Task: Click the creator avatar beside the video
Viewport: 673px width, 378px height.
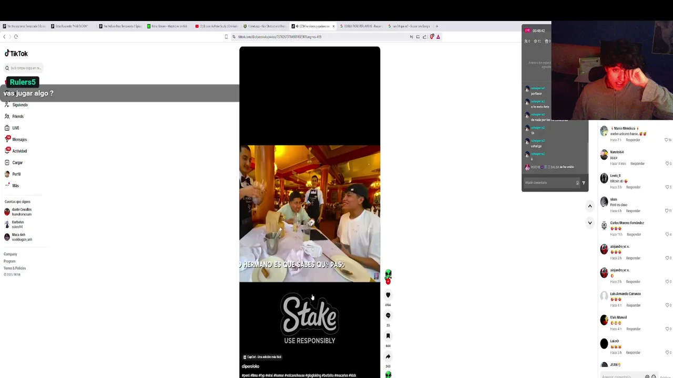Action: pos(388,275)
